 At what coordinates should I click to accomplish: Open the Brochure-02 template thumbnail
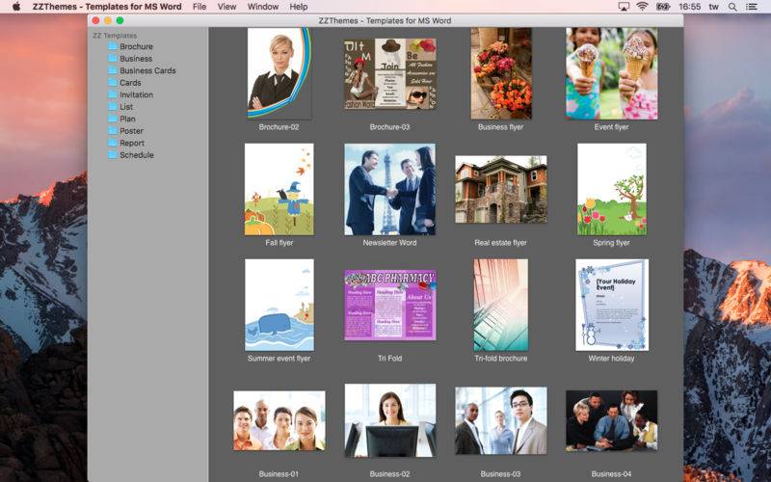(x=279, y=73)
